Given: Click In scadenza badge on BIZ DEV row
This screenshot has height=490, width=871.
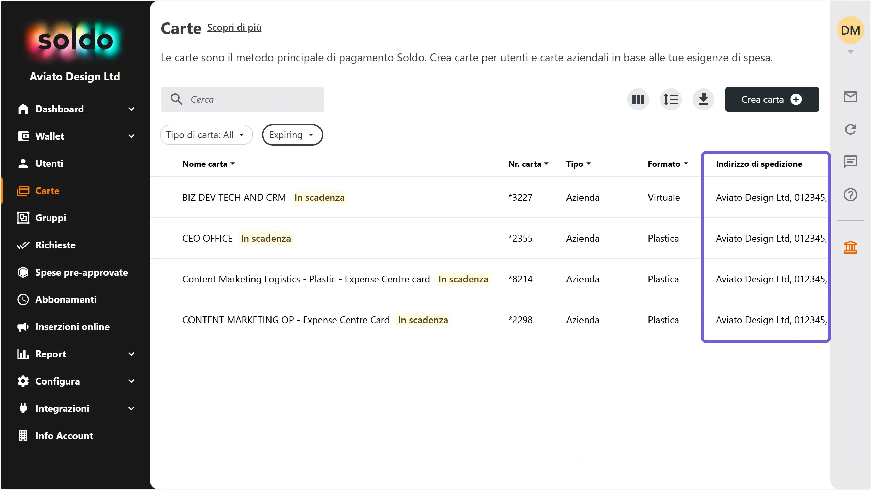Looking at the screenshot, I should pyautogui.click(x=319, y=197).
